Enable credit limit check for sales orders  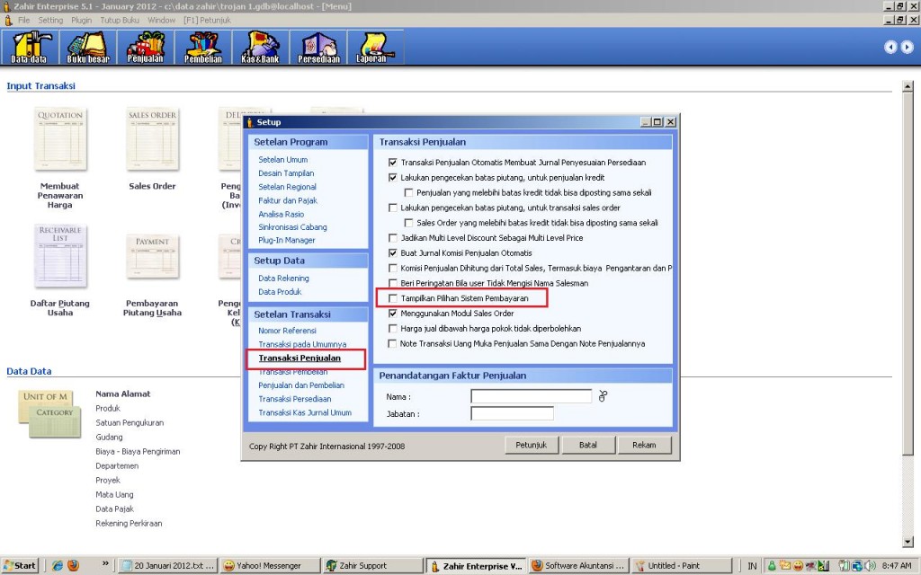[393, 208]
